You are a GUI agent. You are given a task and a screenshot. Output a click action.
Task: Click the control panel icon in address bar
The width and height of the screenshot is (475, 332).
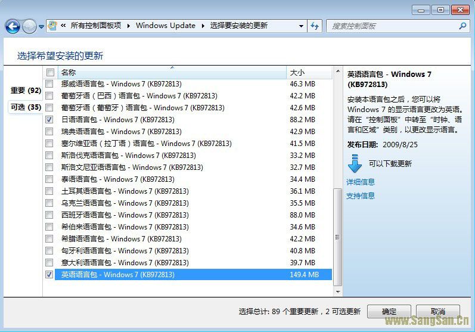point(52,26)
